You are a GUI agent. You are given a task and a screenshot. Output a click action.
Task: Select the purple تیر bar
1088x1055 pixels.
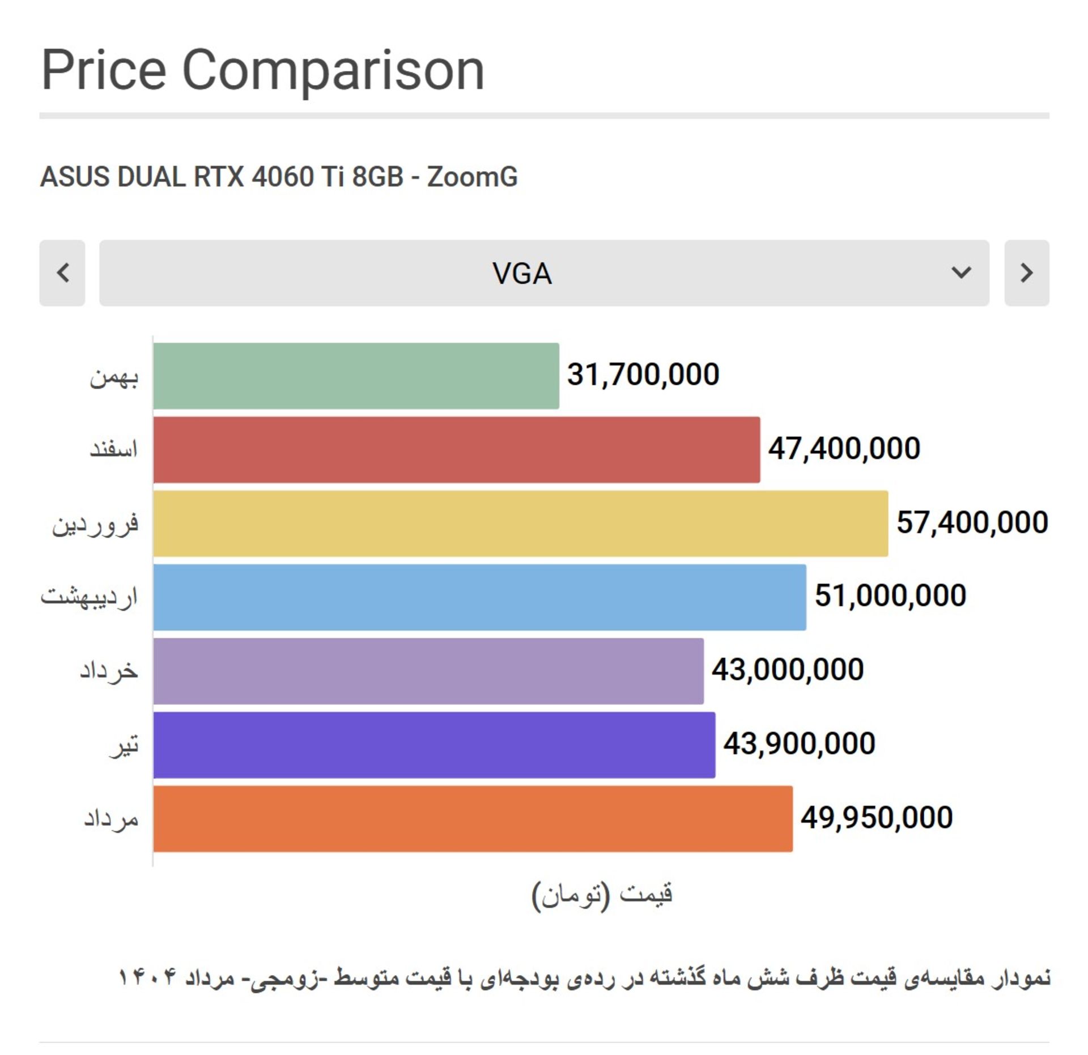(x=434, y=745)
